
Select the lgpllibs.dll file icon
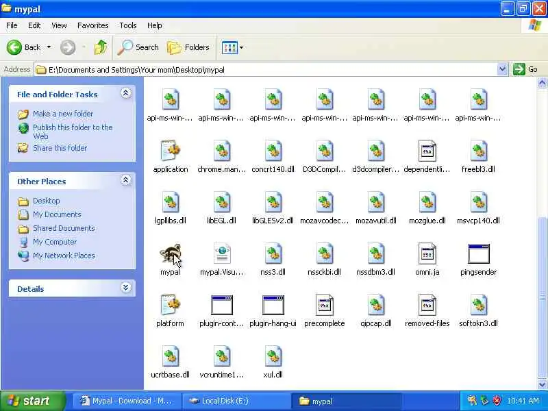[170, 202]
